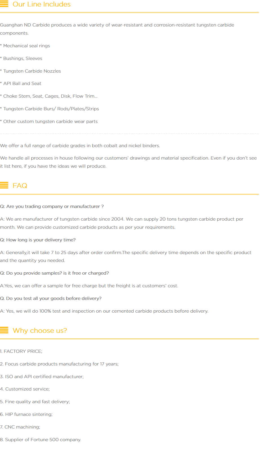Select the Mechanical seal rings list item
The width and height of the screenshot is (260, 451).
point(26,46)
